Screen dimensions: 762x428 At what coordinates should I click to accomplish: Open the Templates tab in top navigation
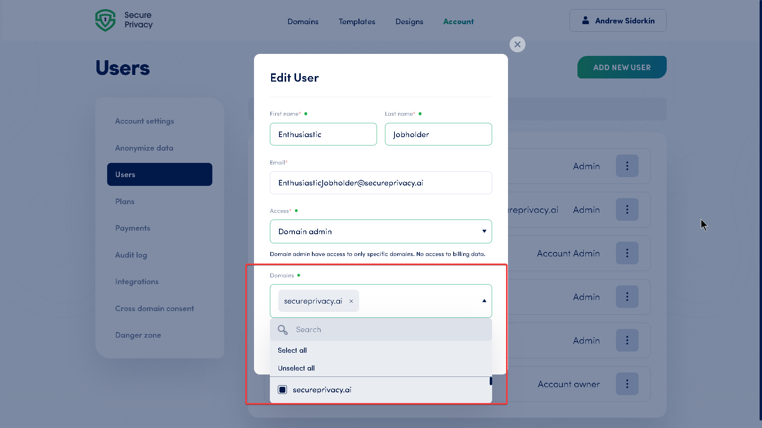[x=357, y=22]
